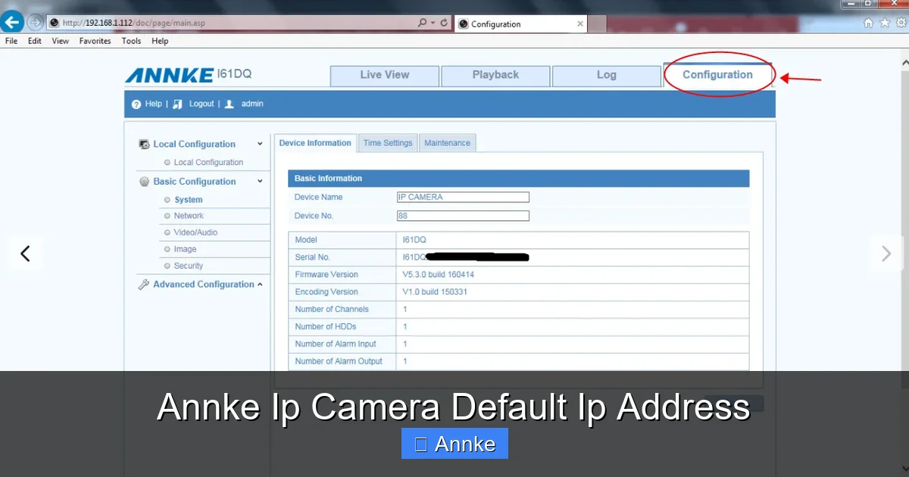
Task: Click the Logout door icon
Action: pos(177,104)
